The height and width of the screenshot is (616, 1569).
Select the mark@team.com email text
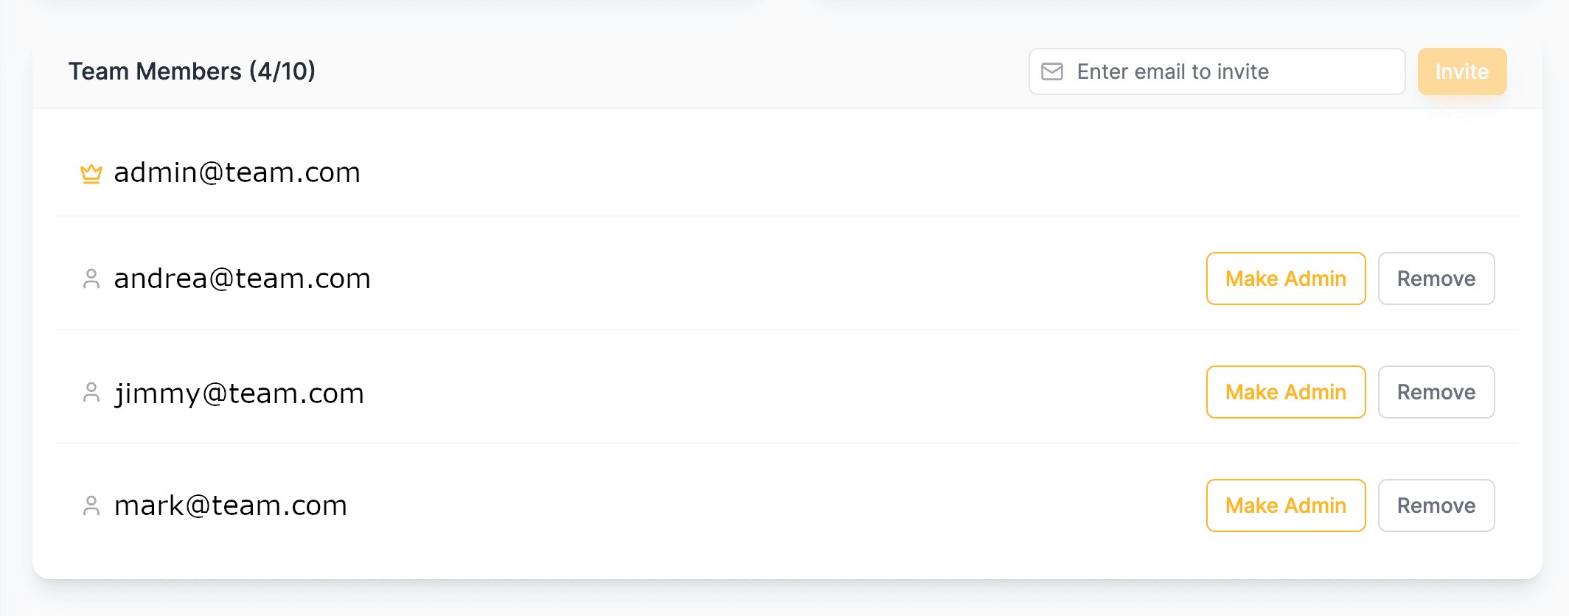pos(230,506)
